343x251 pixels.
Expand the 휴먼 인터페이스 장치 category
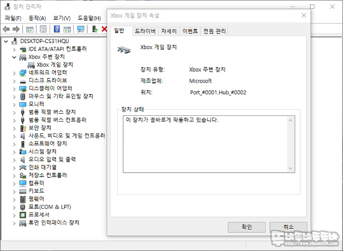(14, 223)
